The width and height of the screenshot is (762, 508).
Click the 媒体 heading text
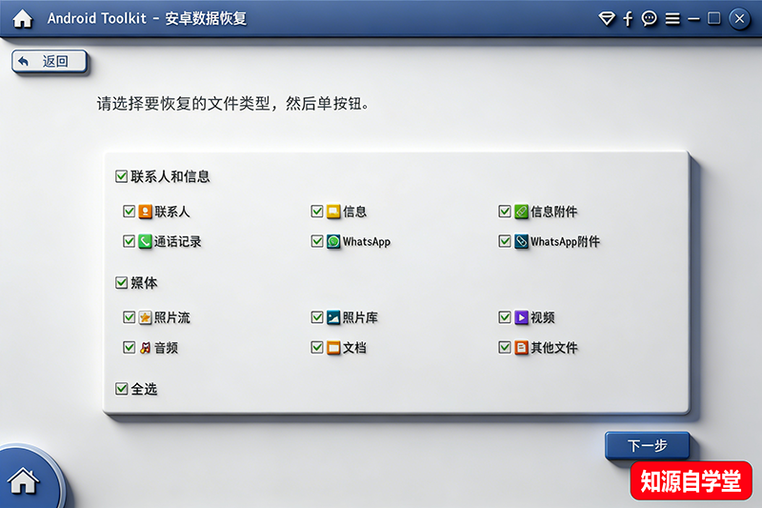pyautogui.click(x=144, y=282)
